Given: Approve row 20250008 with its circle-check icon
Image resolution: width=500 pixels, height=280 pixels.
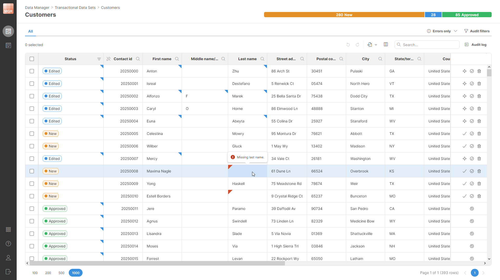Looking at the screenshot, I should 472,171.
